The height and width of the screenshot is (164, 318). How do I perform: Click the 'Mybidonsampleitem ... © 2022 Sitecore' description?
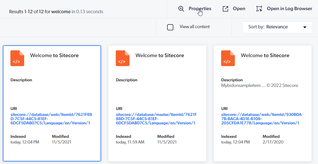(x=260, y=86)
